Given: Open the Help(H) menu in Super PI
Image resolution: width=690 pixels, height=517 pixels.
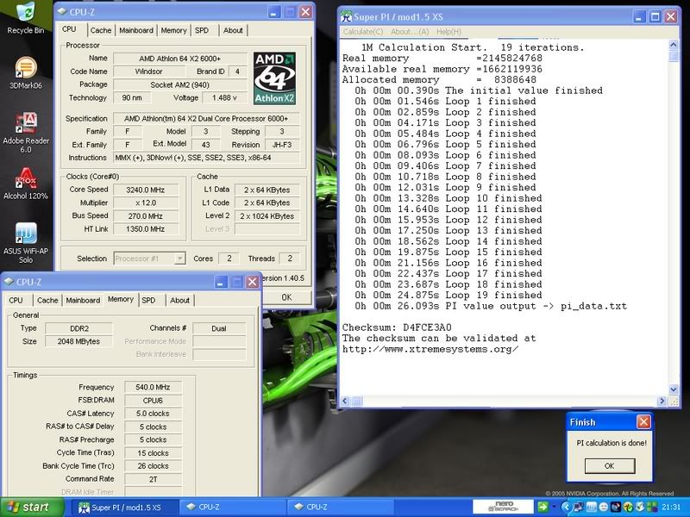Looking at the screenshot, I should pyautogui.click(x=448, y=32).
